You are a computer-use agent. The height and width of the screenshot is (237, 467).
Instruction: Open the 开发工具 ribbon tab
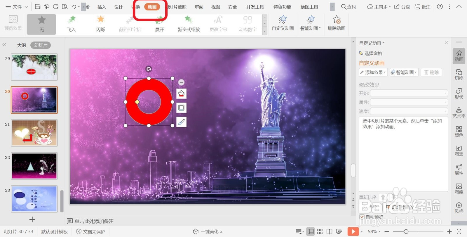click(255, 7)
